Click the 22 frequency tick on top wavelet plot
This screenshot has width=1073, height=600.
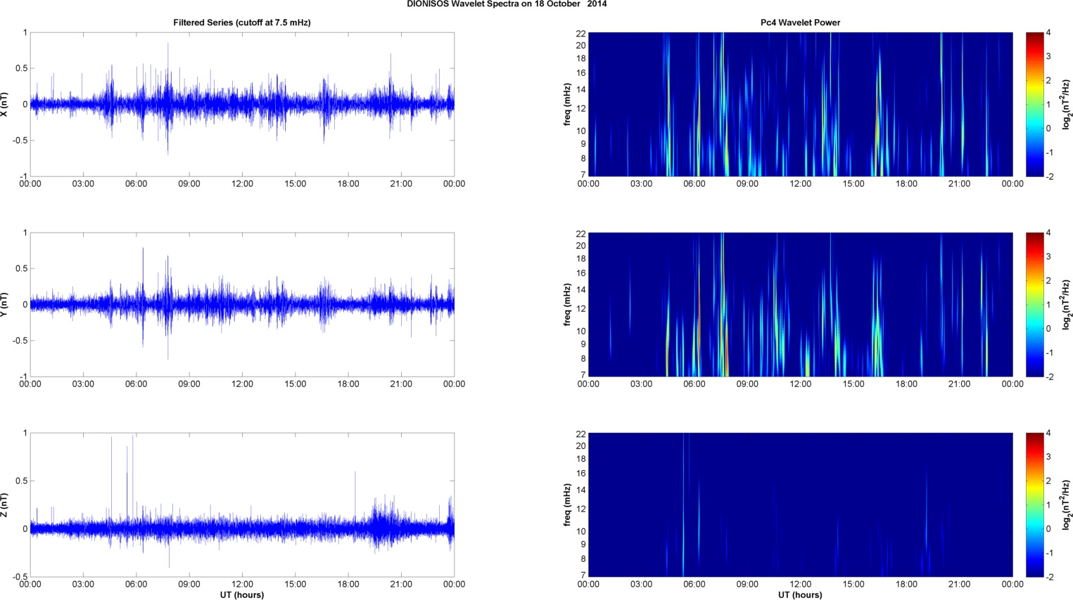pos(580,34)
